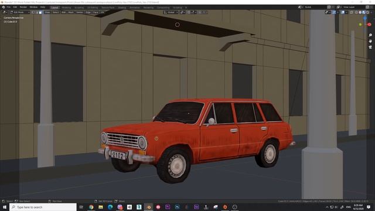Toggle viewport gizmos visibility
The width and height of the screenshot is (375, 211).
(x=334, y=12)
